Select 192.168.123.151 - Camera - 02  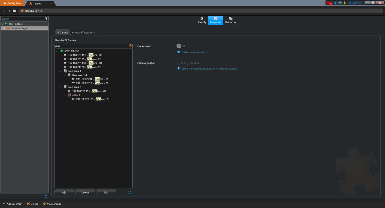pos(89,91)
